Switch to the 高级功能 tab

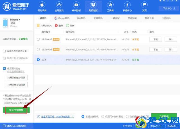pos(132,18)
